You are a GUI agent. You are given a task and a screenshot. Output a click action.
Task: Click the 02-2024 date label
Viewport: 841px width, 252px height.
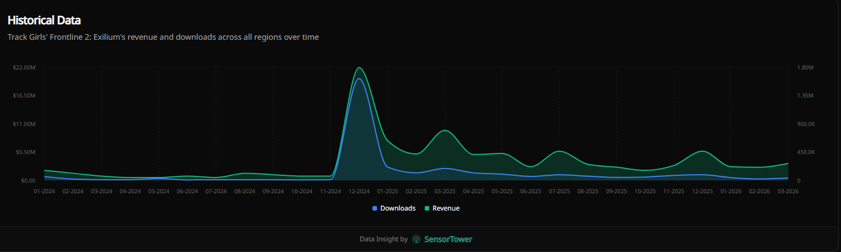coord(73,192)
